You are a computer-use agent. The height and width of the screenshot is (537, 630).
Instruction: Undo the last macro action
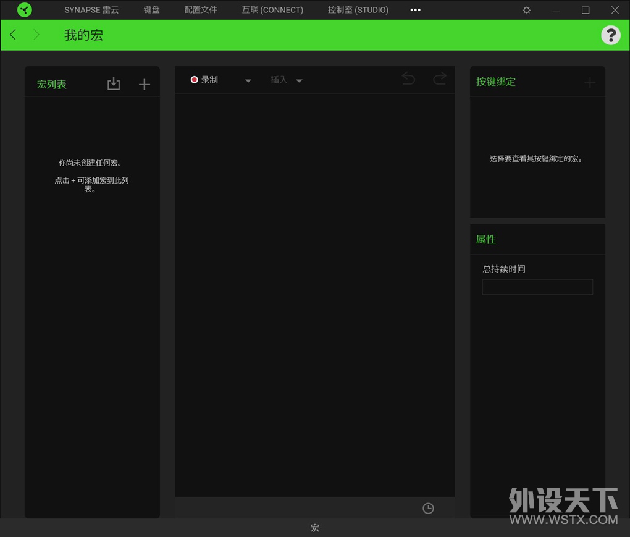click(x=408, y=78)
